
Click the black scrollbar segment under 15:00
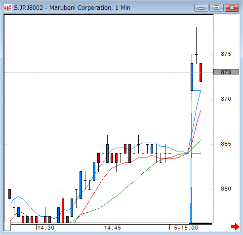(x=201, y=224)
